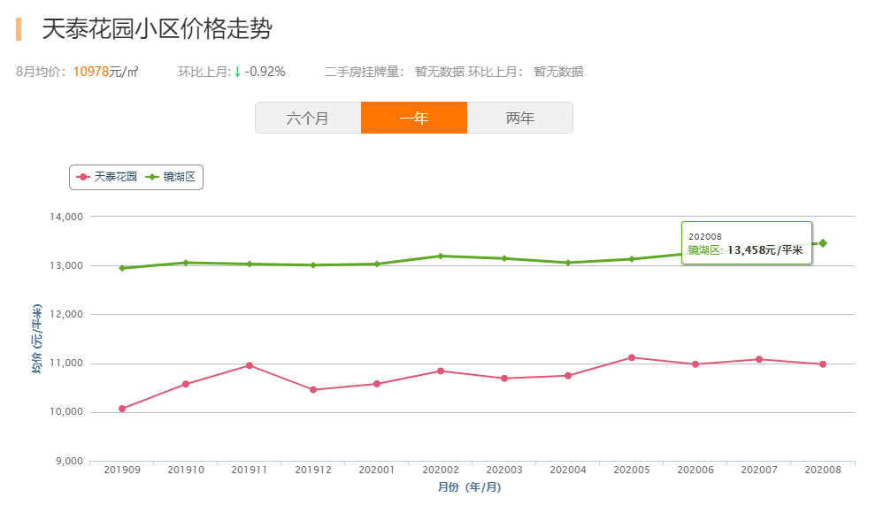The image size is (876, 513).
Task: Click 镜湖区 green data point for 202005
Action: tap(632, 259)
